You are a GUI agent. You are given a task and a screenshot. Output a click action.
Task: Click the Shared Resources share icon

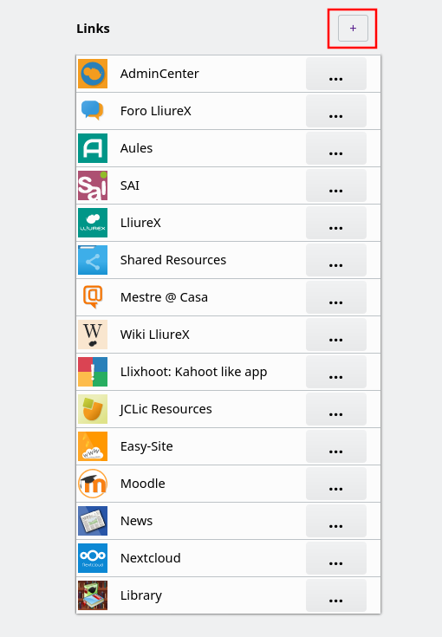(93, 260)
